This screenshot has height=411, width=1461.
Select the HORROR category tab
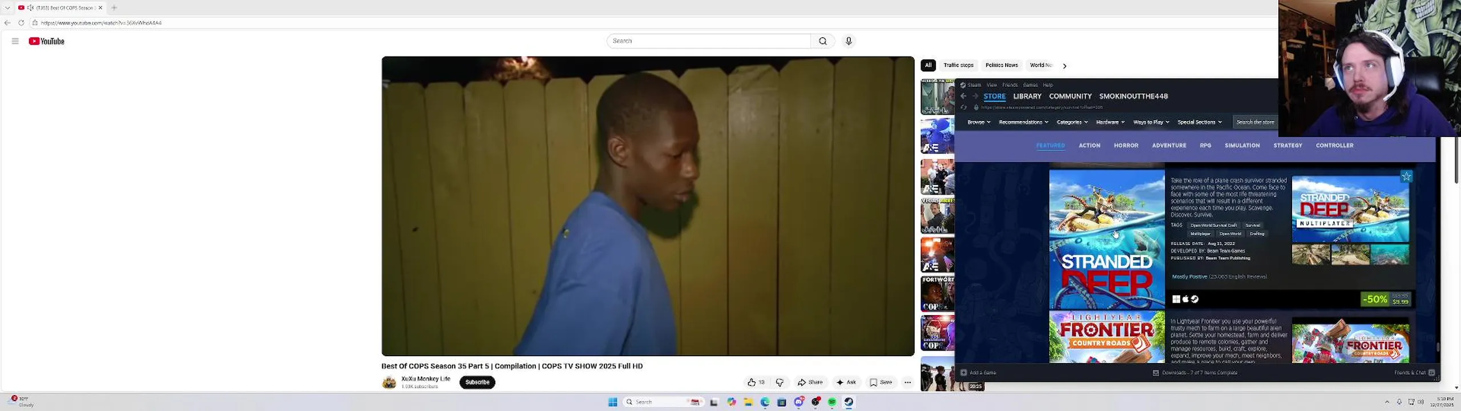(1126, 146)
